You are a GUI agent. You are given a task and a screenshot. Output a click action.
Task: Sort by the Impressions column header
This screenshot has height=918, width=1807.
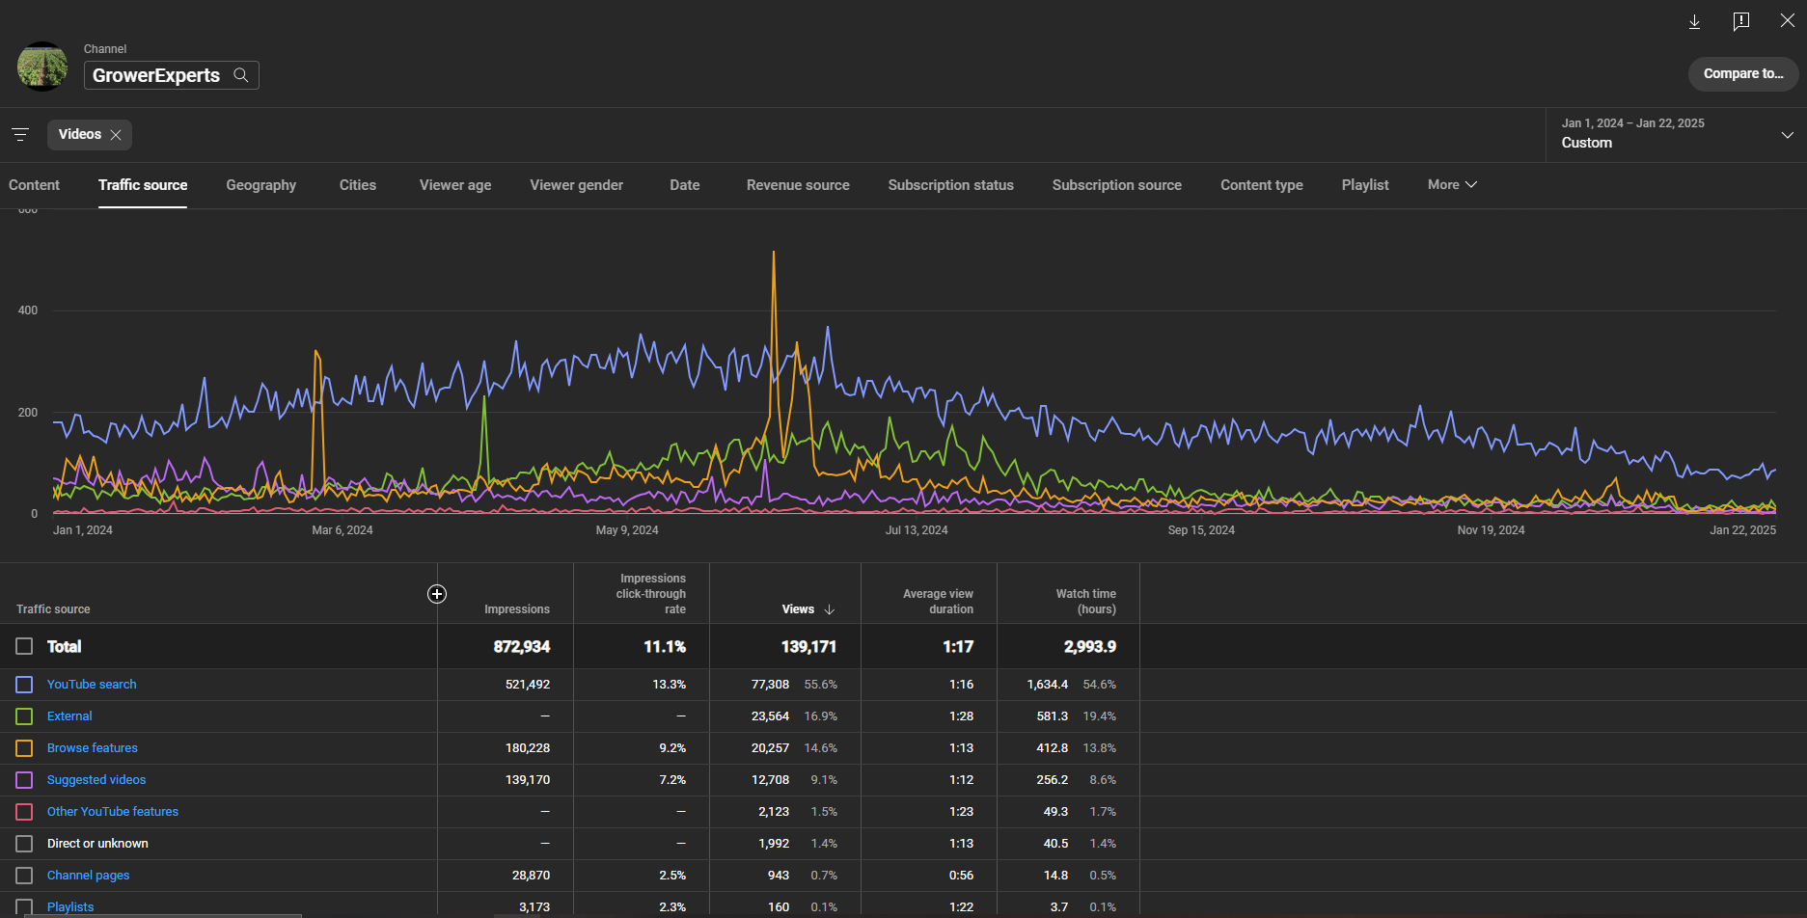517,609
